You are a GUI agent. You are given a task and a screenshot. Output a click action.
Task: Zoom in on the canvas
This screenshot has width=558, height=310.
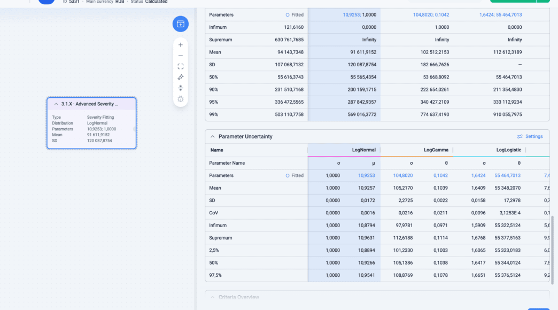pyautogui.click(x=181, y=45)
